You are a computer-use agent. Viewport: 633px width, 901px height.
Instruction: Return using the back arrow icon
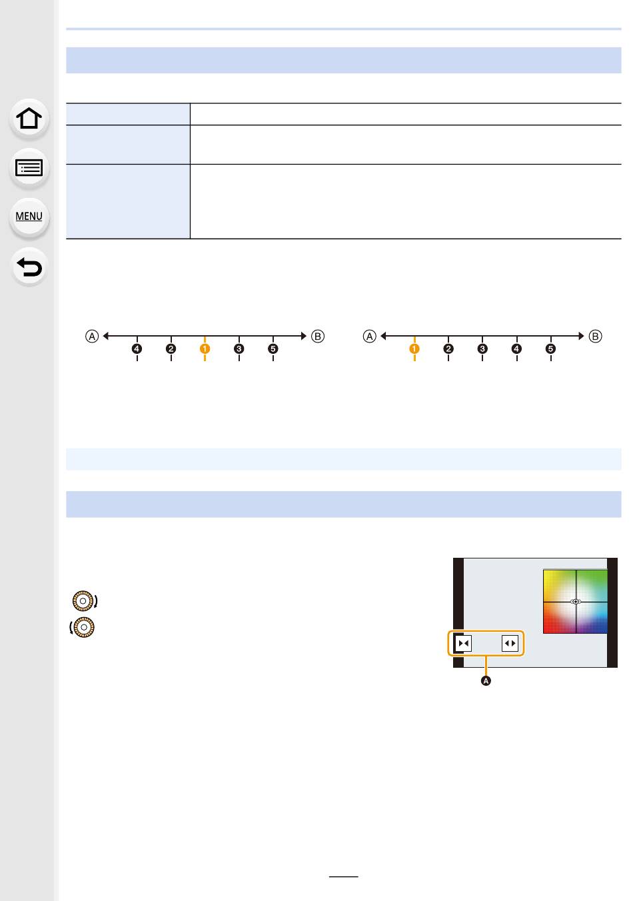[29, 267]
